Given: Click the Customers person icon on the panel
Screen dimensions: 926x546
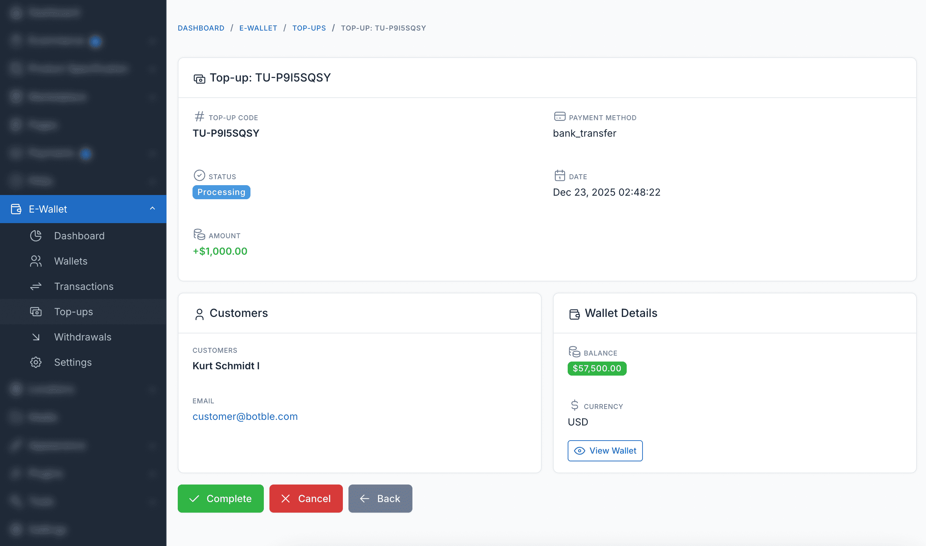Looking at the screenshot, I should 199,314.
